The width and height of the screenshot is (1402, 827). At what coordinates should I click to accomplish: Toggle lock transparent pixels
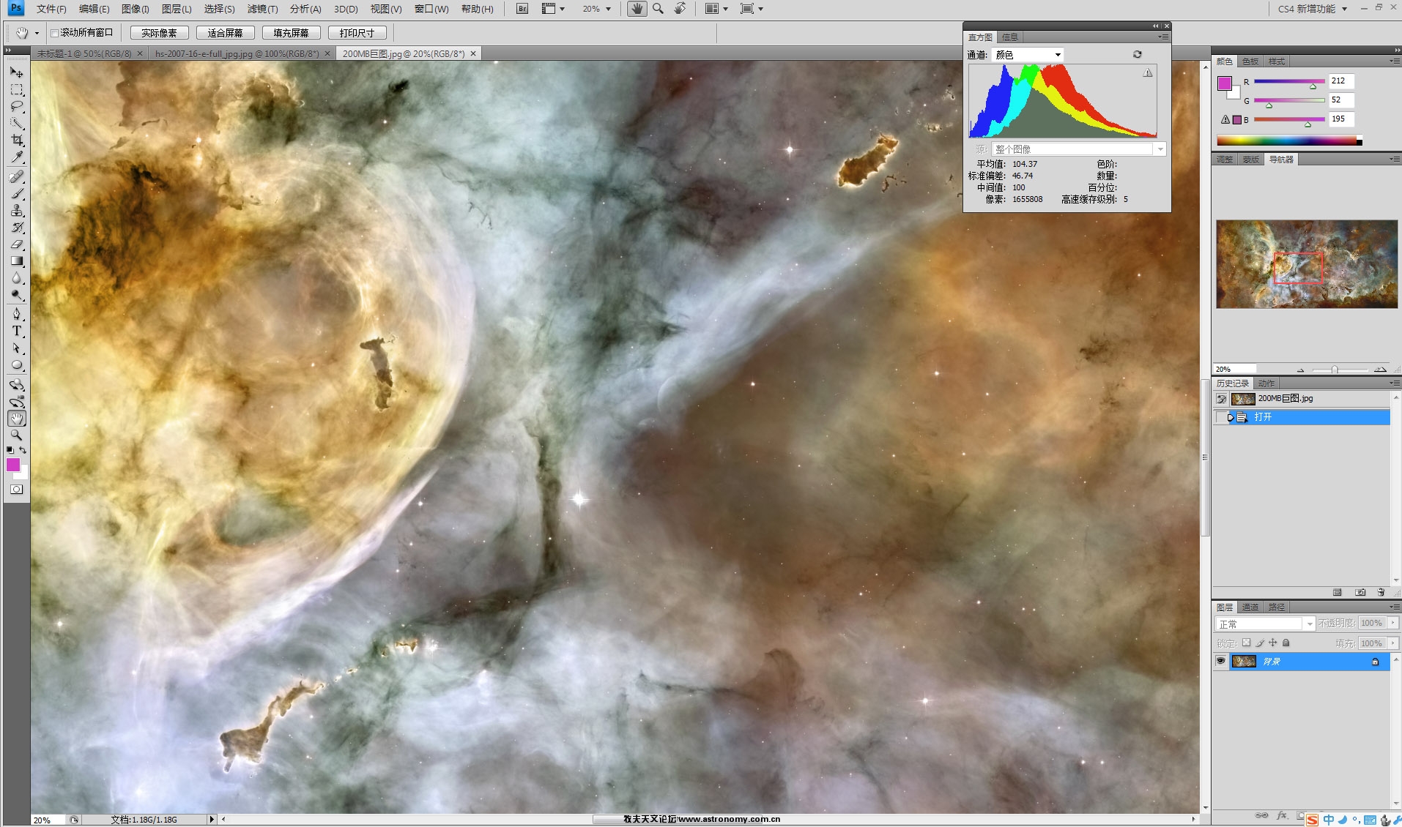tap(1246, 643)
